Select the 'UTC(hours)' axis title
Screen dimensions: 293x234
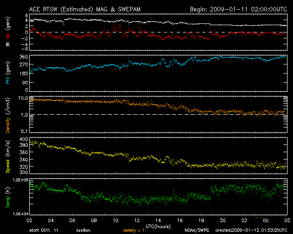(158, 227)
